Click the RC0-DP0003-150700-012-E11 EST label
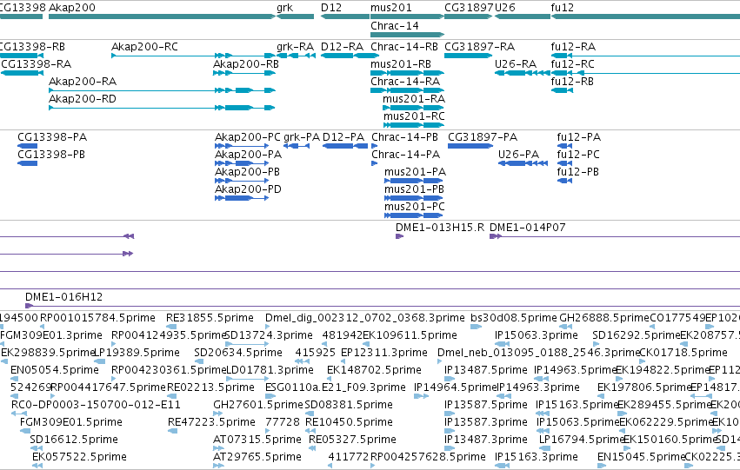This screenshot has height=470, width=740. (96, 405)
